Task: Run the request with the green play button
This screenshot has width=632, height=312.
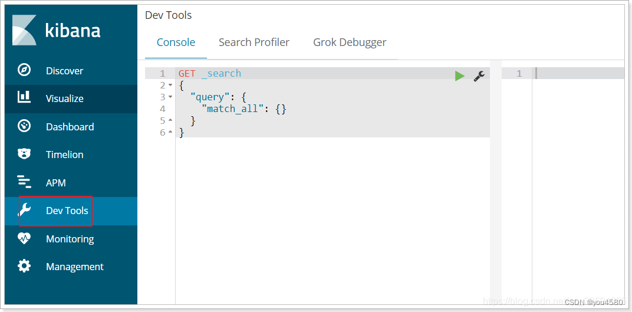Action: pos(459,75)
